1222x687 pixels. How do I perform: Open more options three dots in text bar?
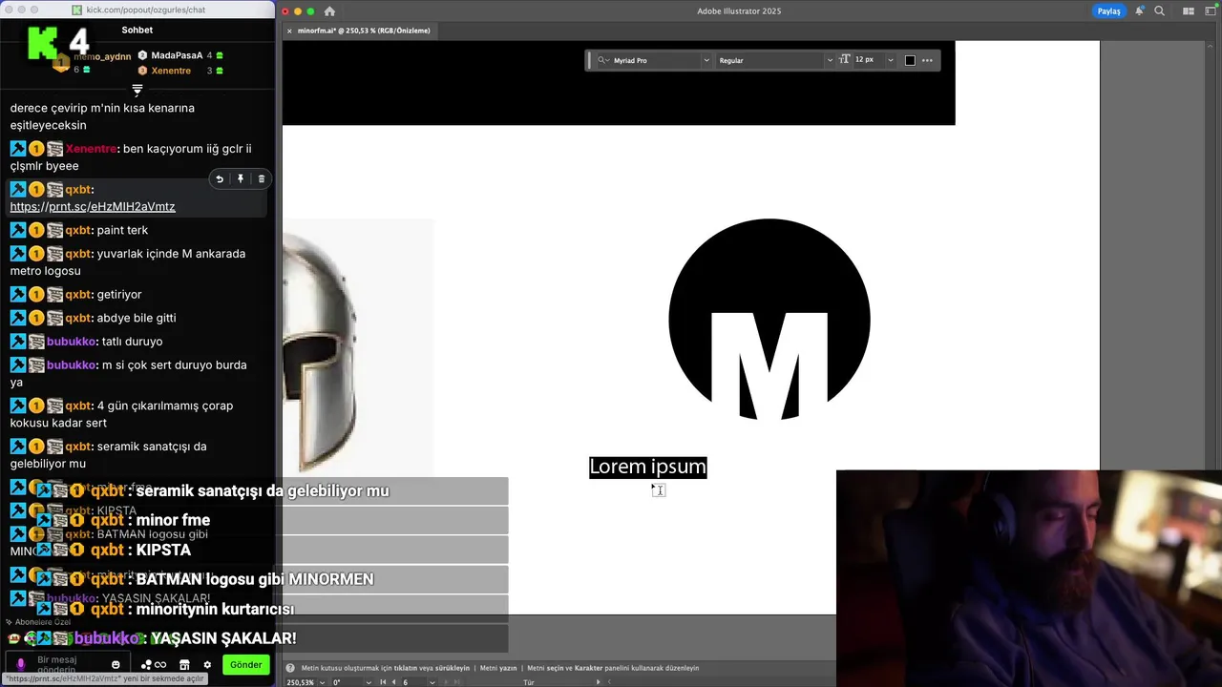(927, 60)
